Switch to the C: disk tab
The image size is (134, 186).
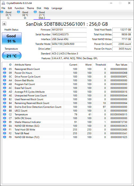click(x=8, y=15)
